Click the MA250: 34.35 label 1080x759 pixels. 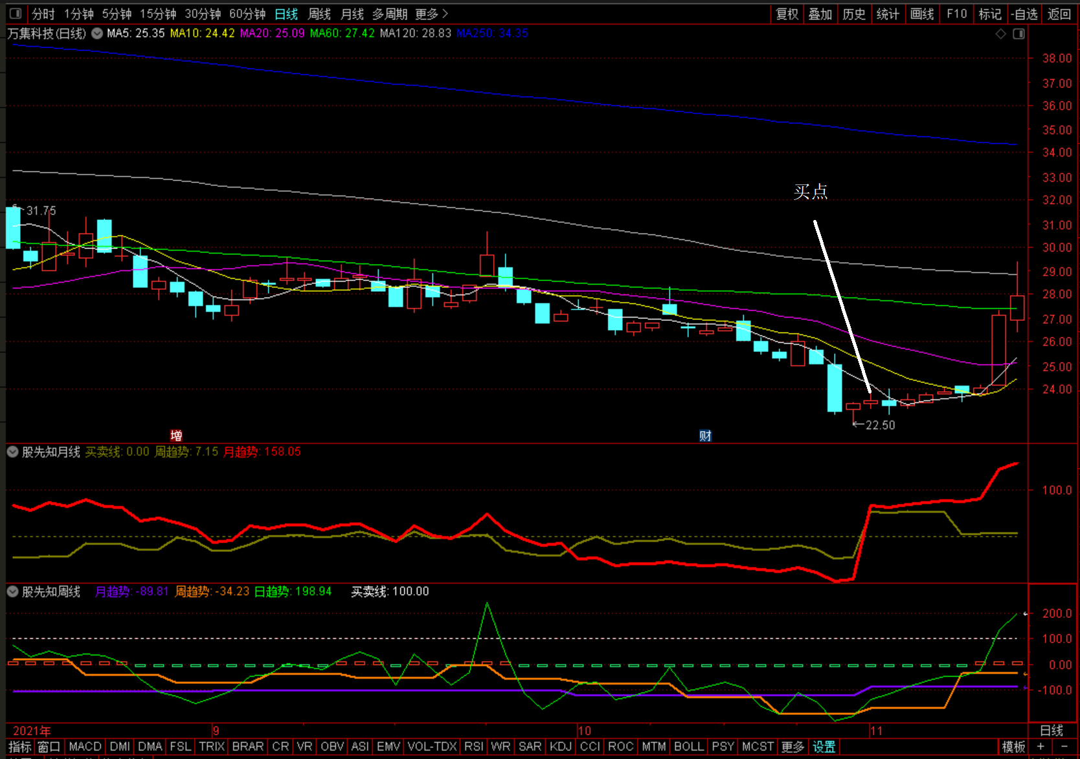[493, 33]
